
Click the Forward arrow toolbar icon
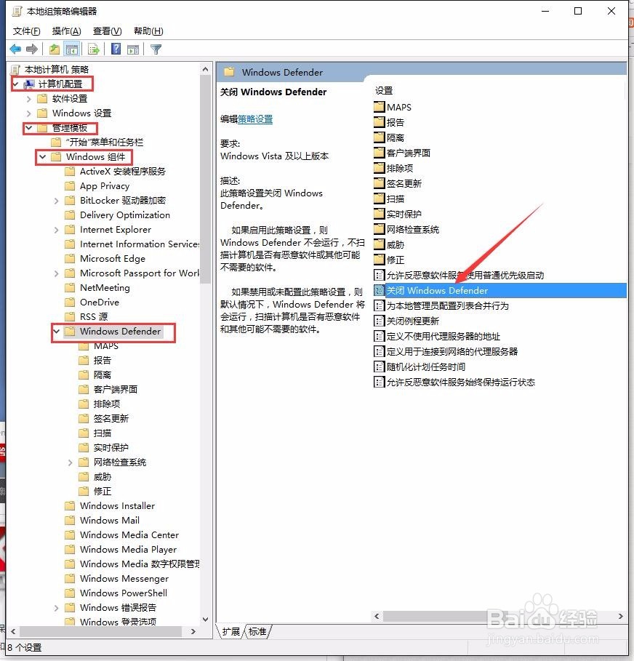[x=31, y=49]
